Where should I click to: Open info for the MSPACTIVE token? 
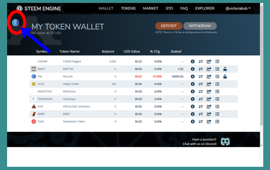[x=193, y=91]
